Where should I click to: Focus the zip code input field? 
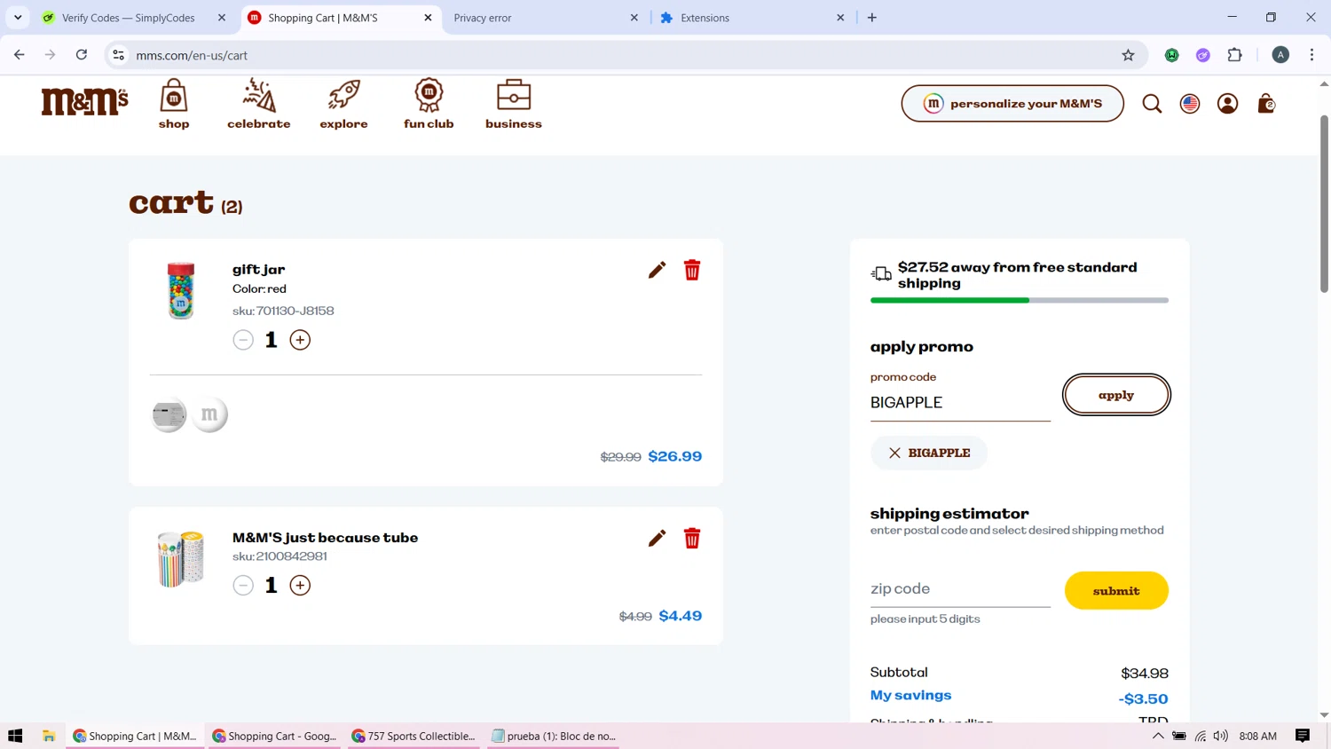click(x=960, y=589)
